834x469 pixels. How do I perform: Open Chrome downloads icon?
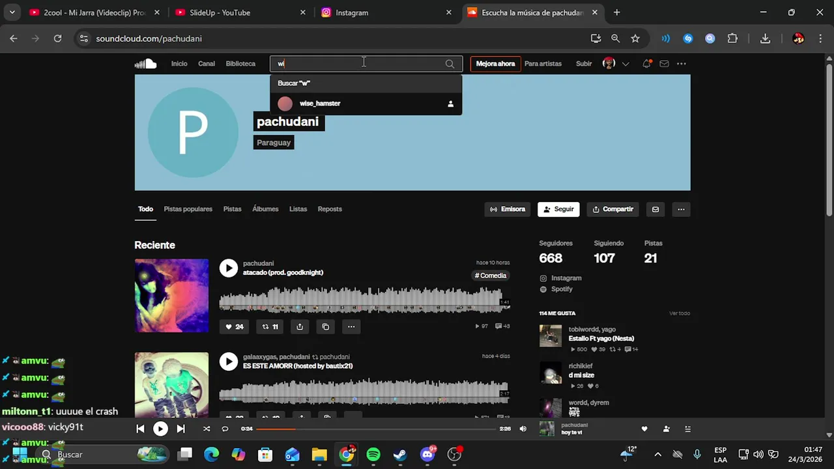[x=766, y=38]
